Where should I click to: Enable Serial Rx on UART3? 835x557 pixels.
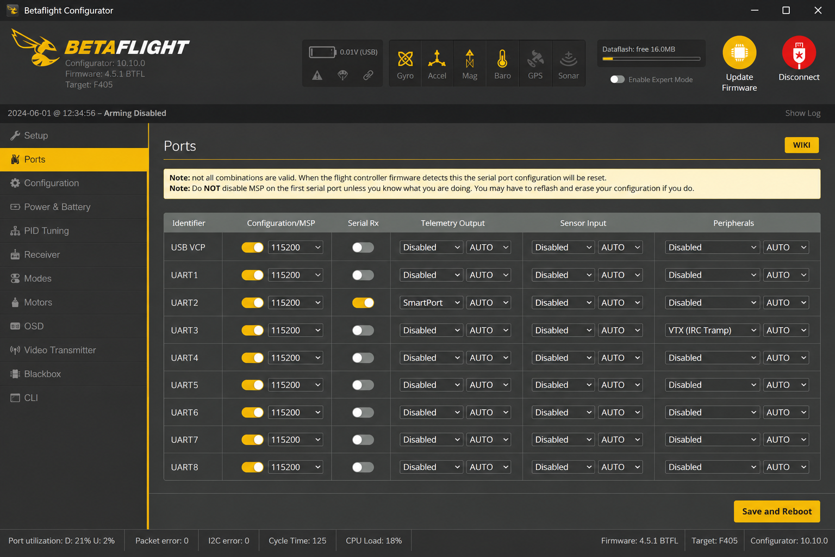363,330
